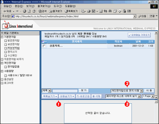
Task: Open the History (목록보기) toolbar button
Action: tap(71, 11)
